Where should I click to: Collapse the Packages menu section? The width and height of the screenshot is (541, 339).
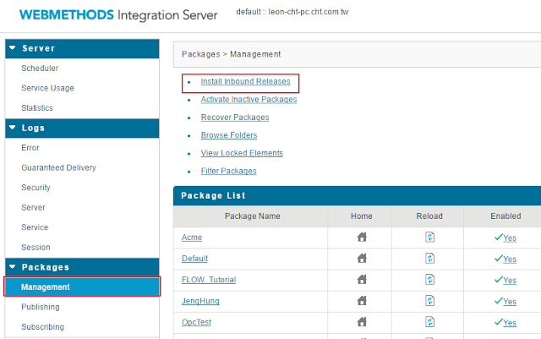(13, 267)
